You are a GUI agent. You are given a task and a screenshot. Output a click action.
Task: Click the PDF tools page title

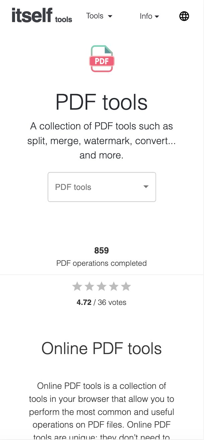(102, 102)
